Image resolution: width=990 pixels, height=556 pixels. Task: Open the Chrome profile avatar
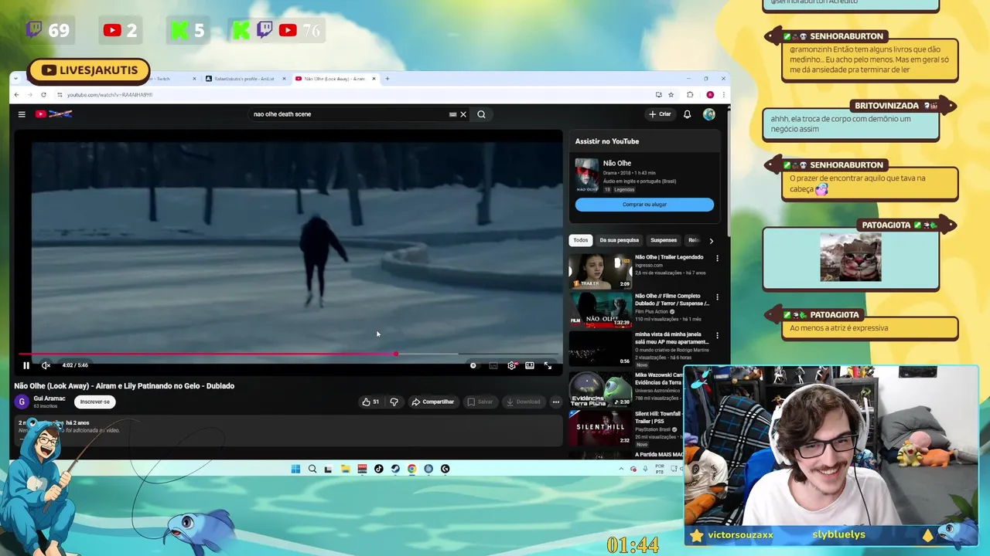point(710,94)
